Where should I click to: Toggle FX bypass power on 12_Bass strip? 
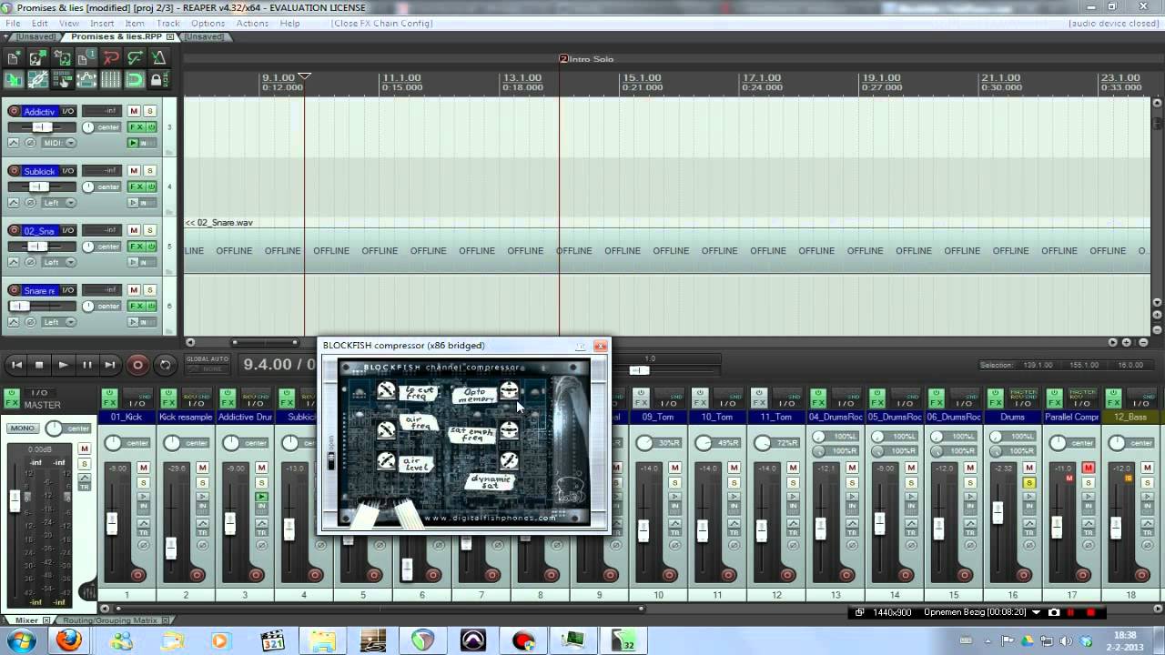click(x=1112, y=393)
